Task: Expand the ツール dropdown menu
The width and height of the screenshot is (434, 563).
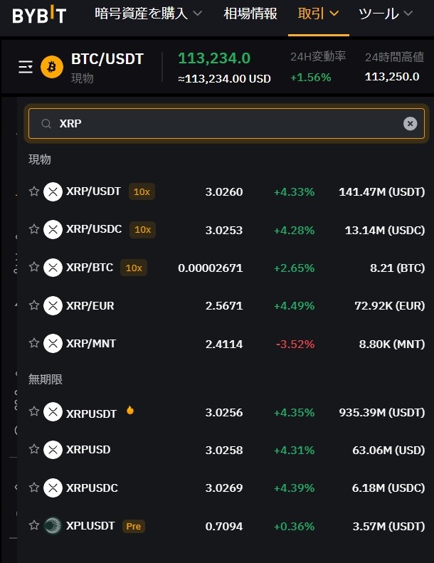Action: [386, 14]
